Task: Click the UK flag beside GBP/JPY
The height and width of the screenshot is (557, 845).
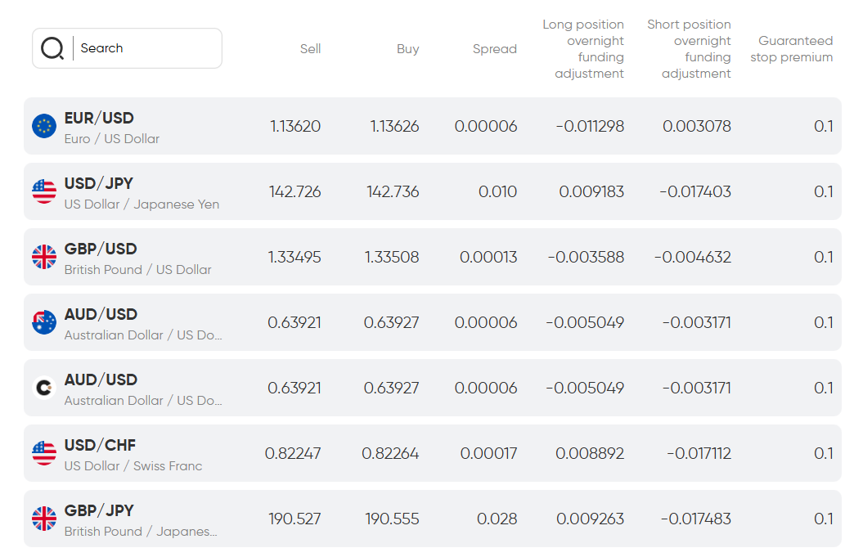Action: point(44,519)
